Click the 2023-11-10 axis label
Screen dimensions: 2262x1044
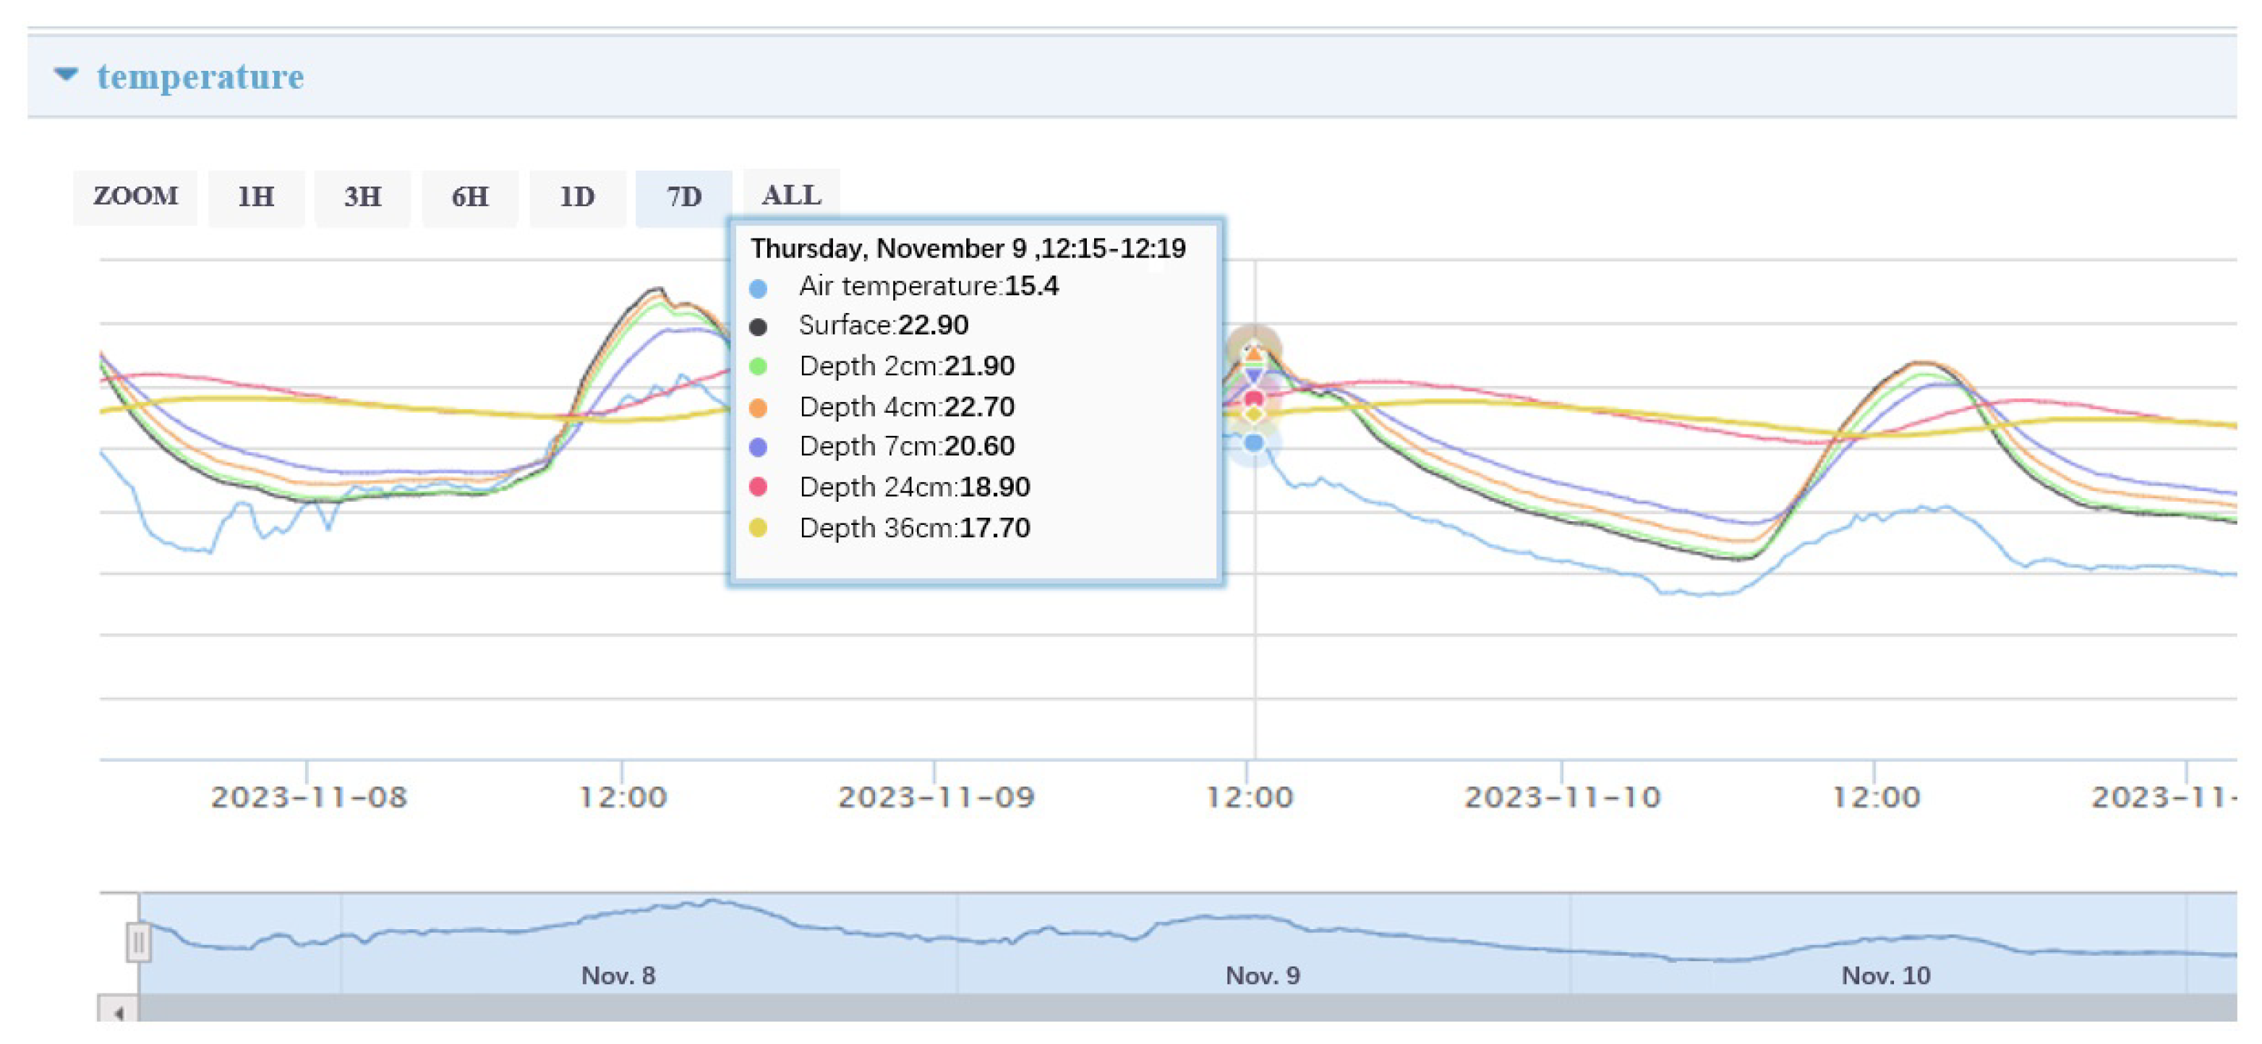coord(1562,797)
